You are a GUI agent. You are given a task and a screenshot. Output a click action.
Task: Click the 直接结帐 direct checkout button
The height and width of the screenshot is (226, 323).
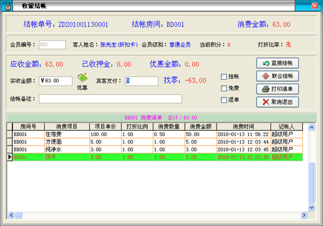277,63
